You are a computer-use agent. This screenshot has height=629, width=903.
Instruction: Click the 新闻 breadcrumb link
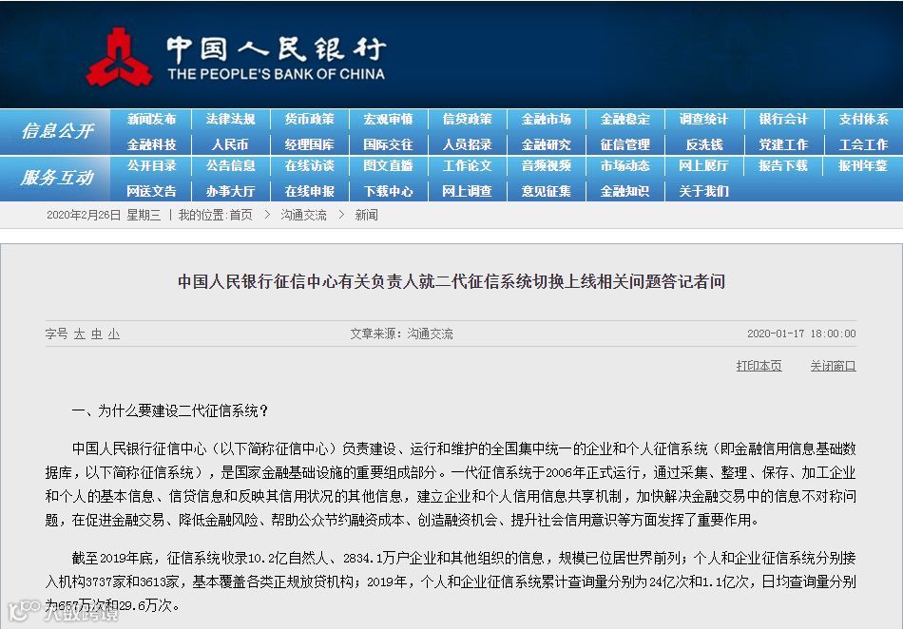366,216
